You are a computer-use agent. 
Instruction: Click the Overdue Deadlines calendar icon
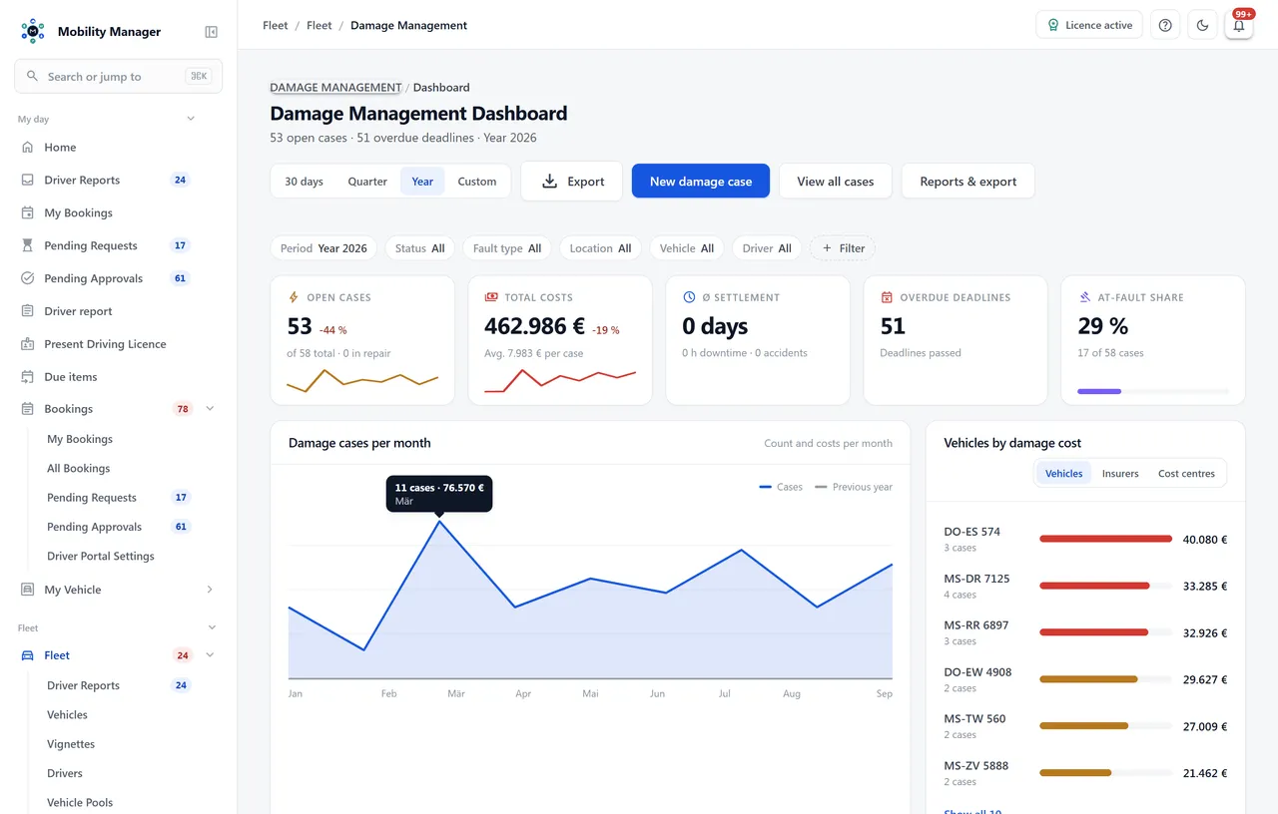tap(887, 297)
